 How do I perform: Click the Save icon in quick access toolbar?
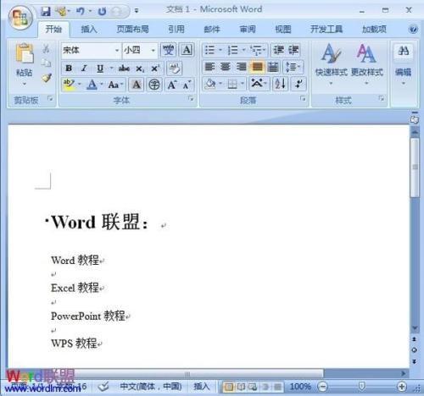click(x=46, y=11)
